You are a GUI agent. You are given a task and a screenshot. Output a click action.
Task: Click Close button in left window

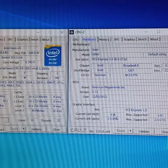[x=56, y=129]
